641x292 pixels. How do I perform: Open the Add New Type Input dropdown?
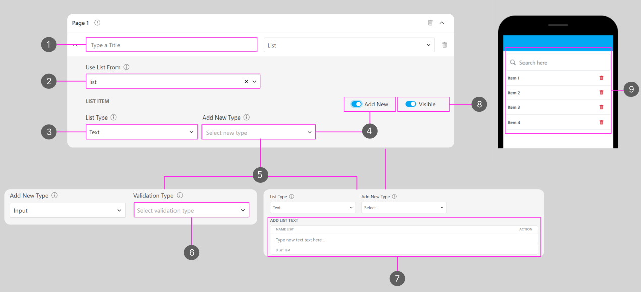pyautogui.click(x=67, y=211)
